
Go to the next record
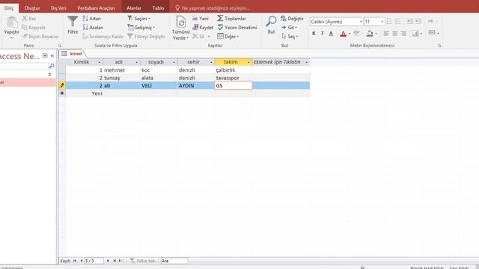tap(108, 261)
